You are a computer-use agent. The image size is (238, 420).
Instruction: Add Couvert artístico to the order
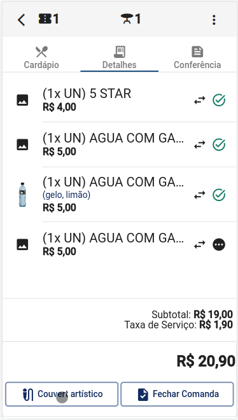[62, 395]
